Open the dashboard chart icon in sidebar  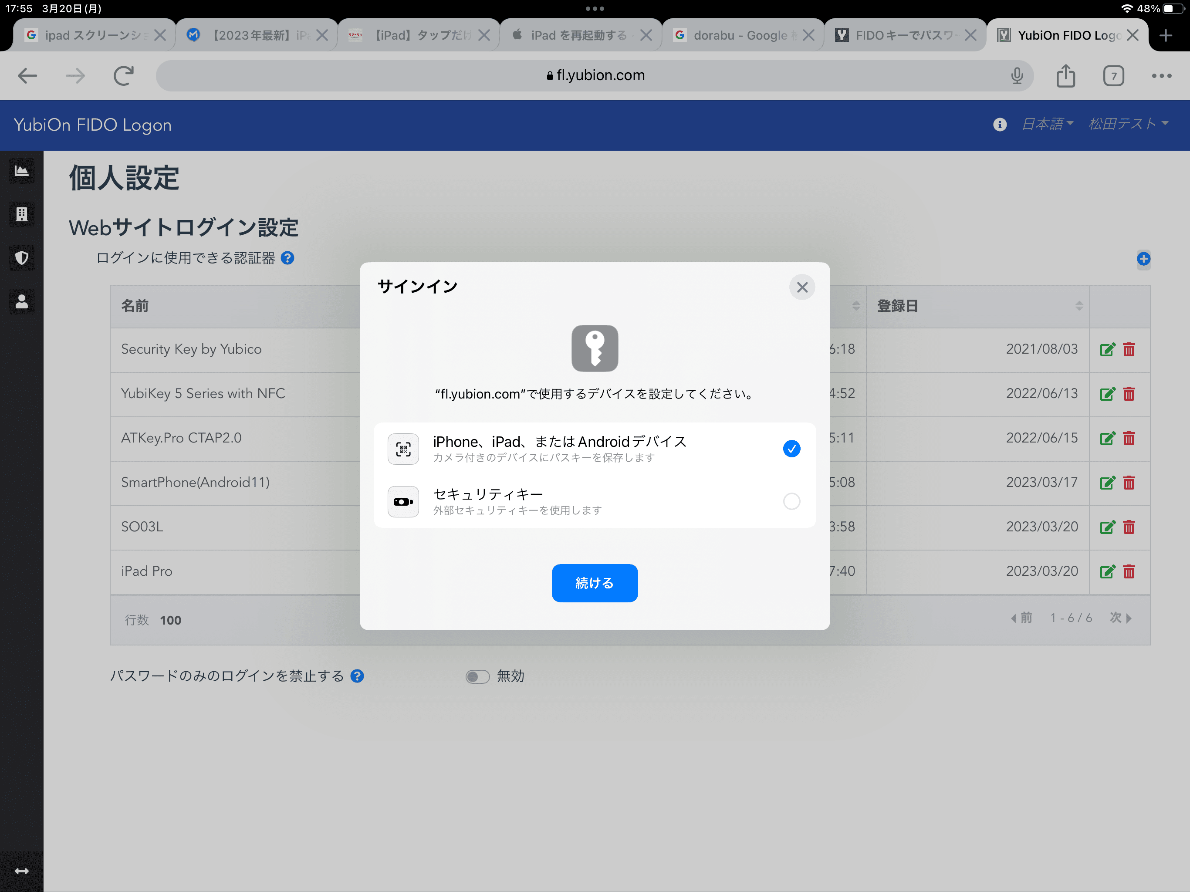click(21, 171)
